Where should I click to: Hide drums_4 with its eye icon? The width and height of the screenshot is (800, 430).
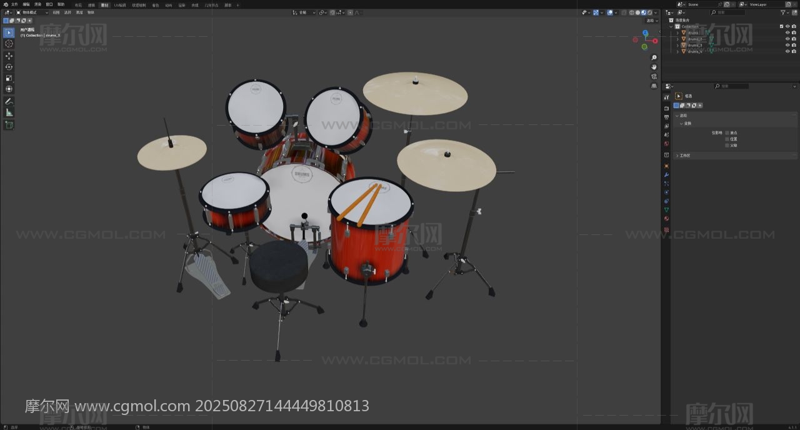click(x=787, y=51)
